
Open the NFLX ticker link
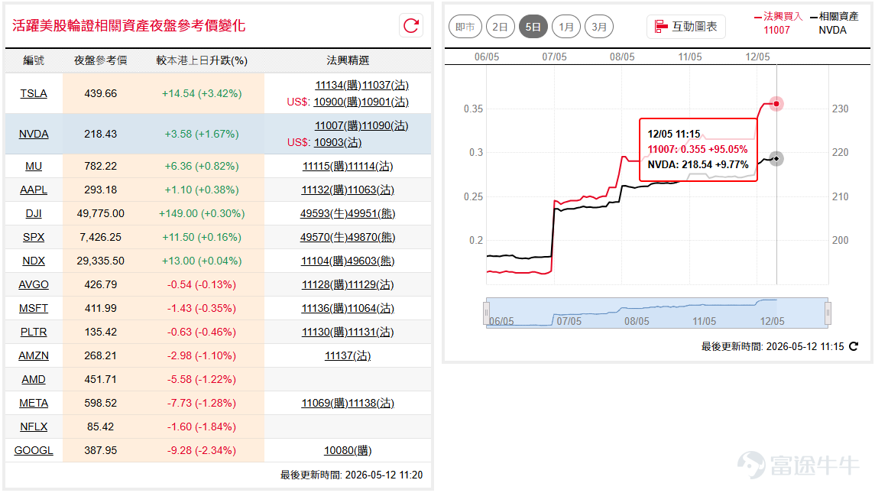[x=34, y=427]
